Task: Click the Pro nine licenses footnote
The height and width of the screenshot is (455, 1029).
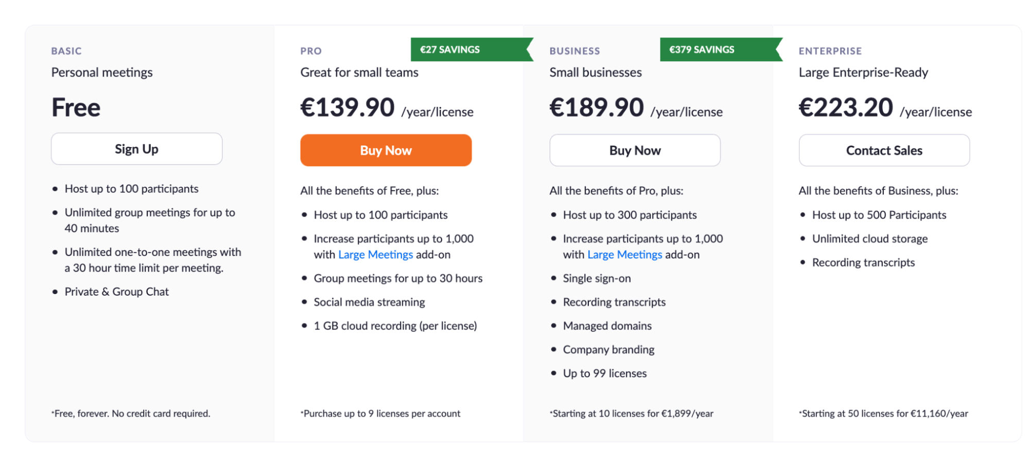Action: [380, 413]
